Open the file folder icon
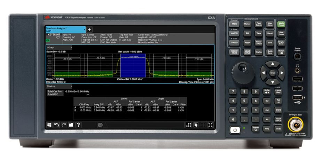The width and height of the screenshot is (321, 160). 71,125
